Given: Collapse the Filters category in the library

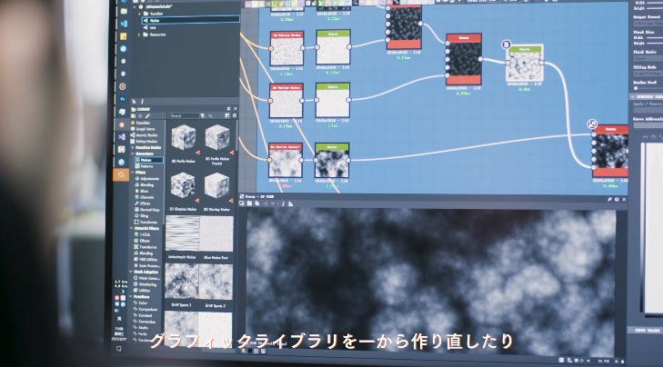Looking at the screenshot, I should [x=132, y=173].
